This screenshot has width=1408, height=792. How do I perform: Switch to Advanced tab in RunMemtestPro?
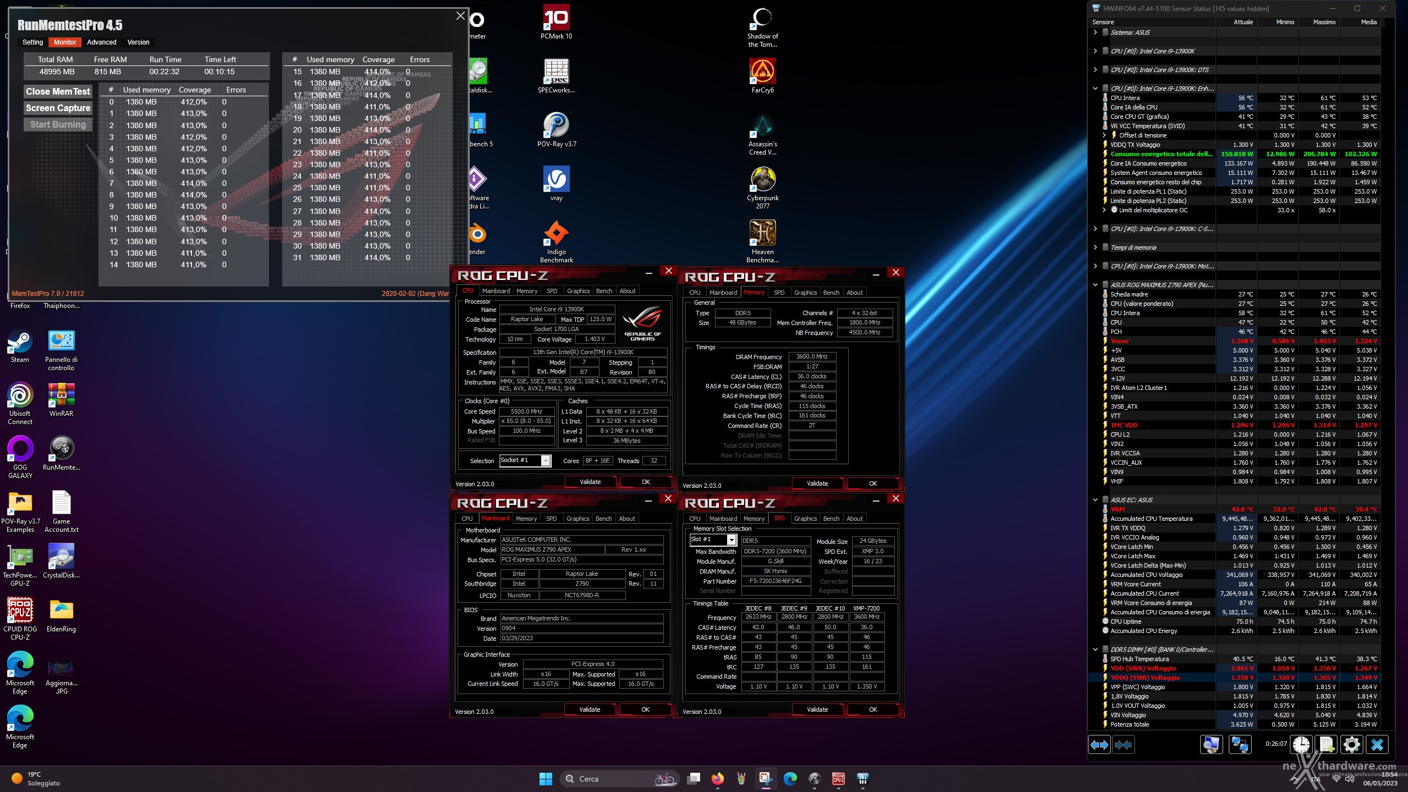[x=102, y=42]
